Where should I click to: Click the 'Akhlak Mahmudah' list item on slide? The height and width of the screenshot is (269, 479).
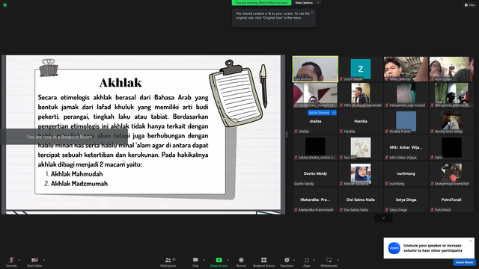[x=76, y=174]
